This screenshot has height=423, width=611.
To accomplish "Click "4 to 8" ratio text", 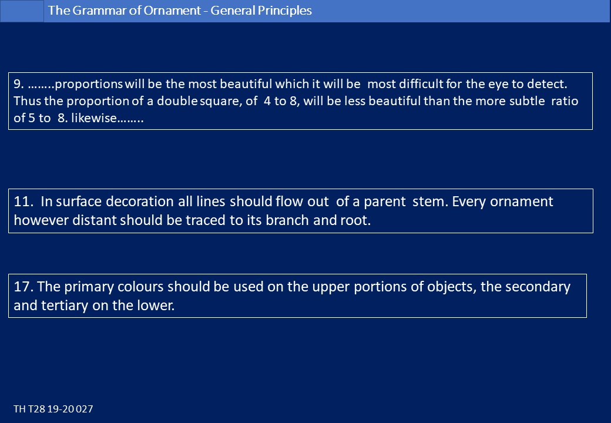I will tap(281, 101).
